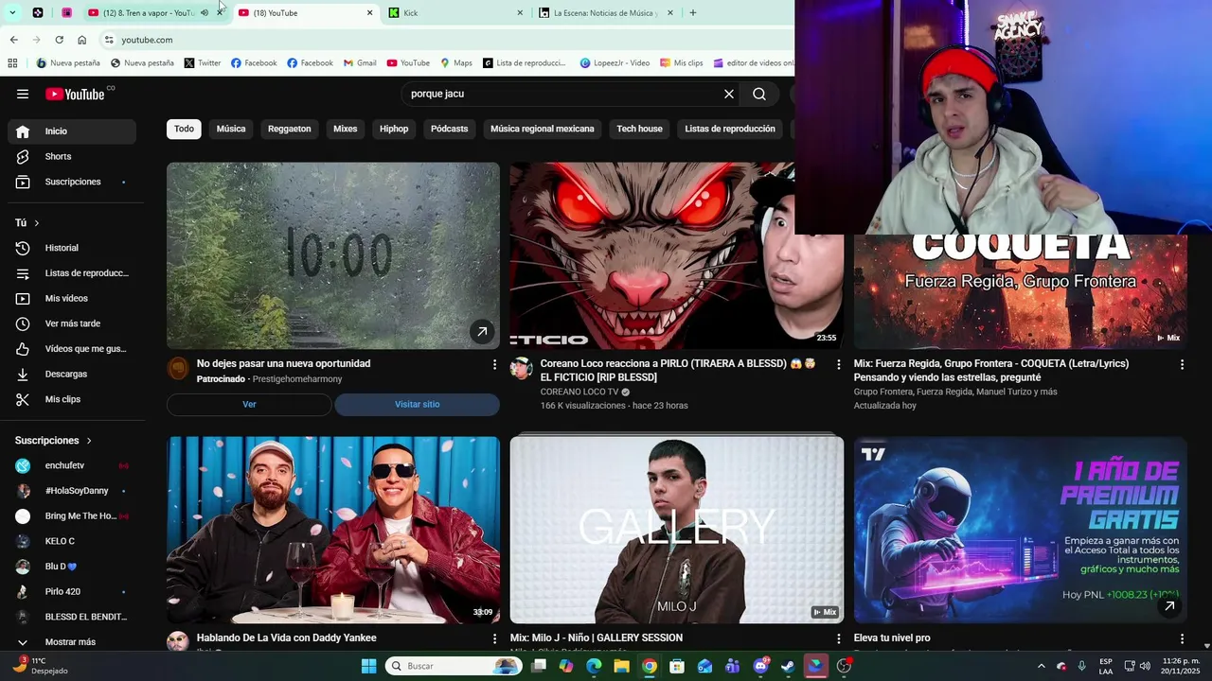Image resolution: width=1212 pixels, height=681 pixels.
Task: Open Chrome from the taskbar
Action: (649, 666)
